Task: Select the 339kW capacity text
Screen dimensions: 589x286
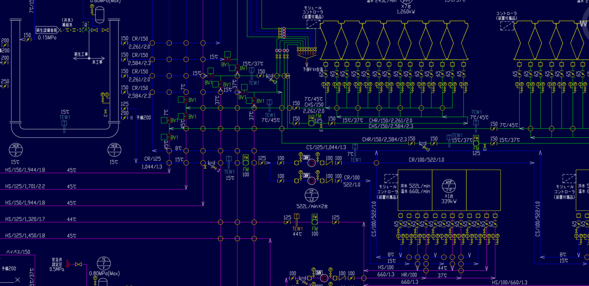Action: 449,201
